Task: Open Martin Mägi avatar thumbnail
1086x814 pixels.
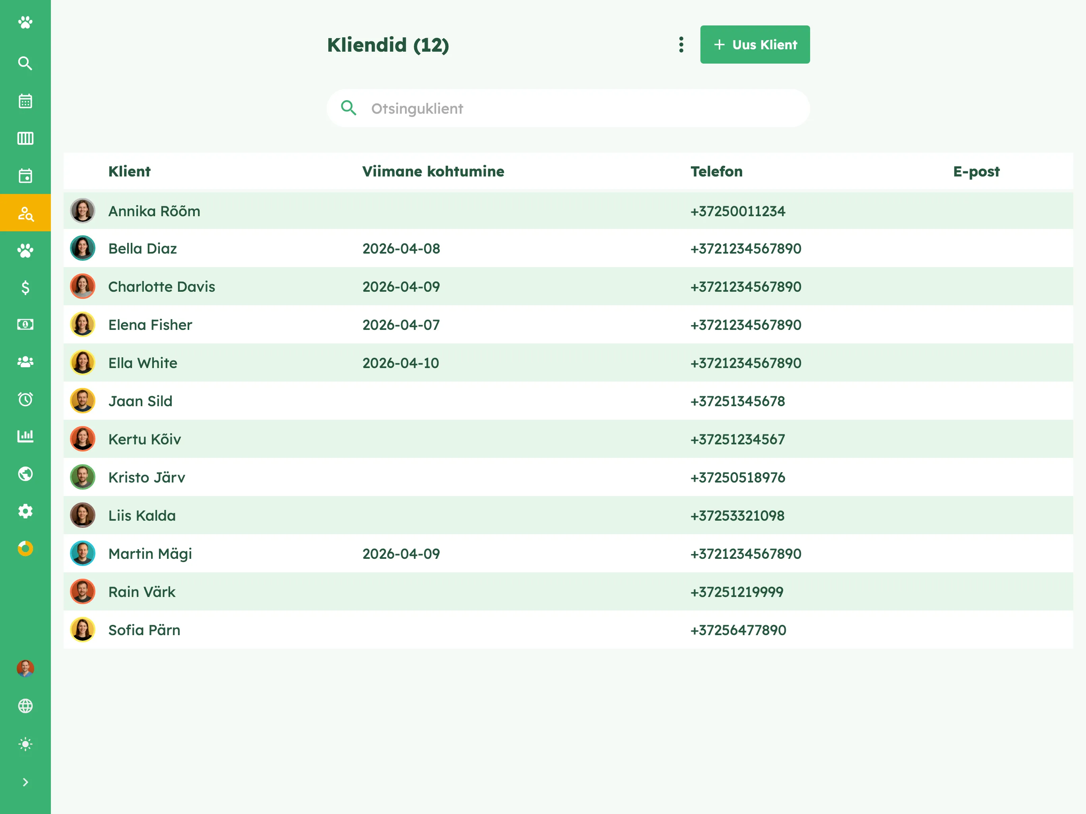Action: (82, 554)
